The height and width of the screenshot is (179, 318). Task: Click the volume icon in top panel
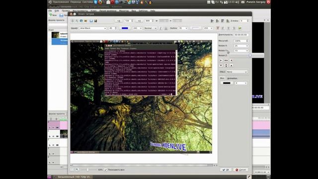[238, 2]
